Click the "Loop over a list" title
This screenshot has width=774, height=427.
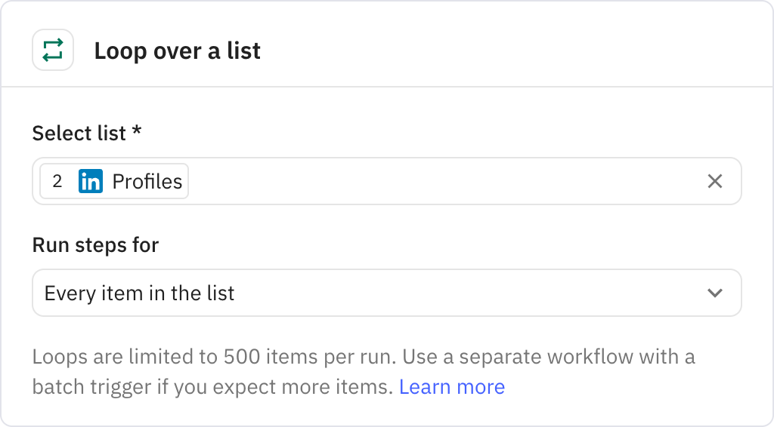tap(177, 51)
